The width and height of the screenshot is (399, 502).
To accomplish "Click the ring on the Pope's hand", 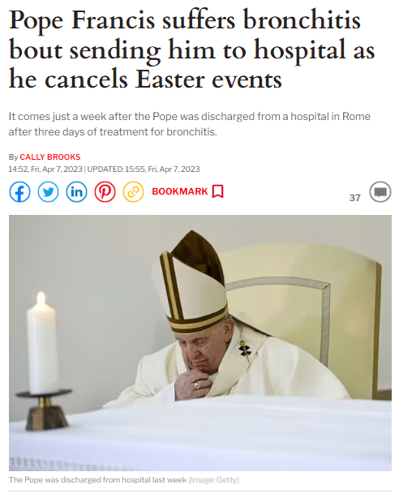I will click(196, 385).
